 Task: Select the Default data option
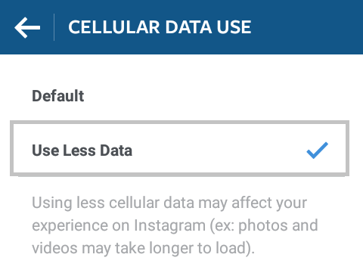click(179, 96)
